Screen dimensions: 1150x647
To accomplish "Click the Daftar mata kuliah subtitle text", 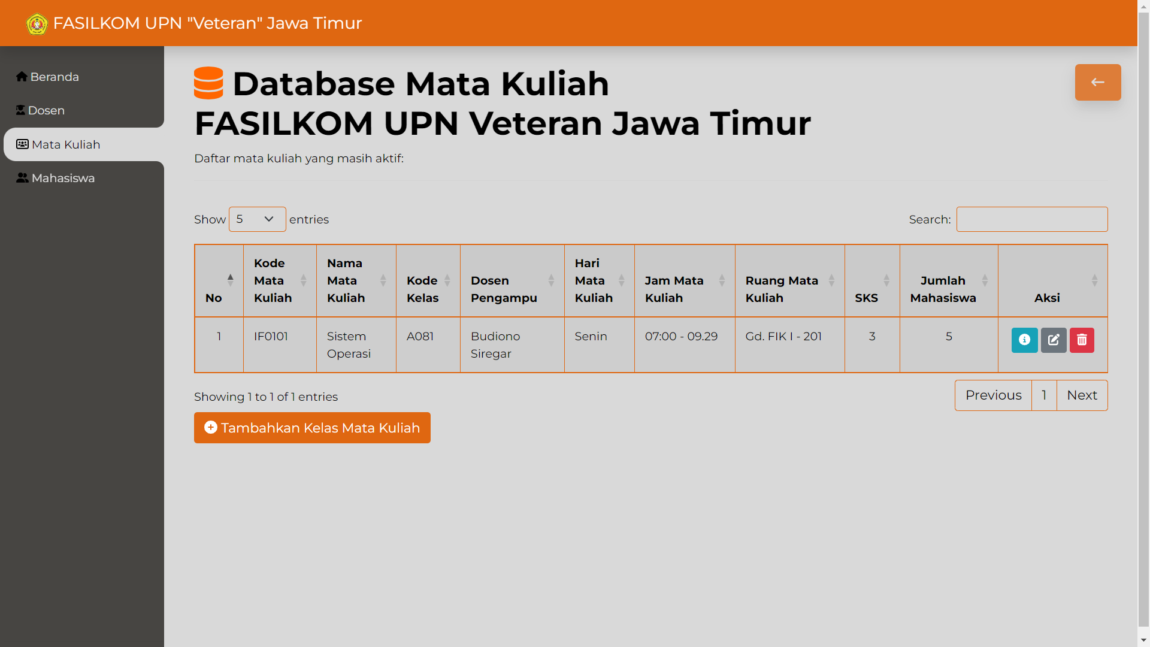I will (x=299, y=158).
